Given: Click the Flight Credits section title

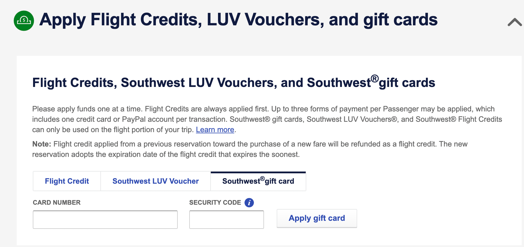Looking at the screenshot, I should pos(234,83).
